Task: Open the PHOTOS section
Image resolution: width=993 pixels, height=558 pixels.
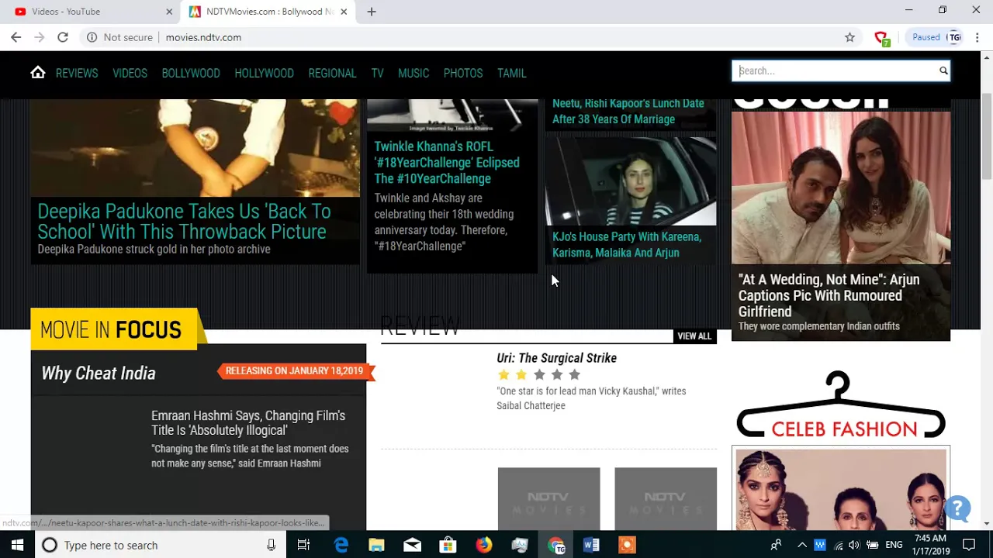Action: pyautogui.click(x=463, y=73)
